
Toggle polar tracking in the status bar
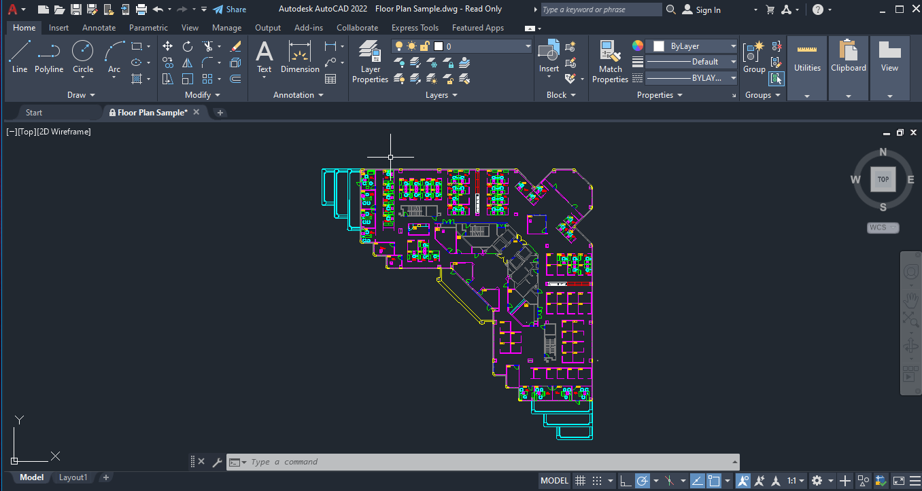coord(643,481)
